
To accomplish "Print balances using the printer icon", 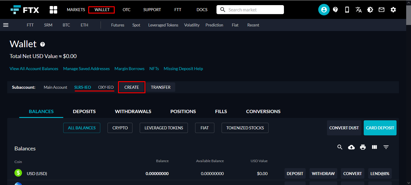I will coord(363,147).
